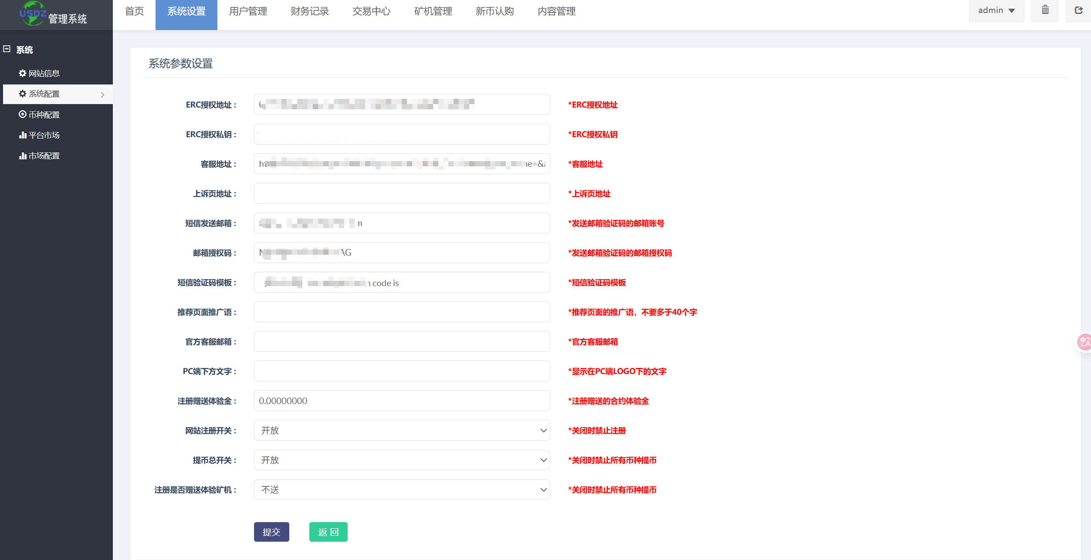Viewport: 1091px width, 560px height.
Task: Collapse the 系统 sidebar section
Action: click(7, 49)
